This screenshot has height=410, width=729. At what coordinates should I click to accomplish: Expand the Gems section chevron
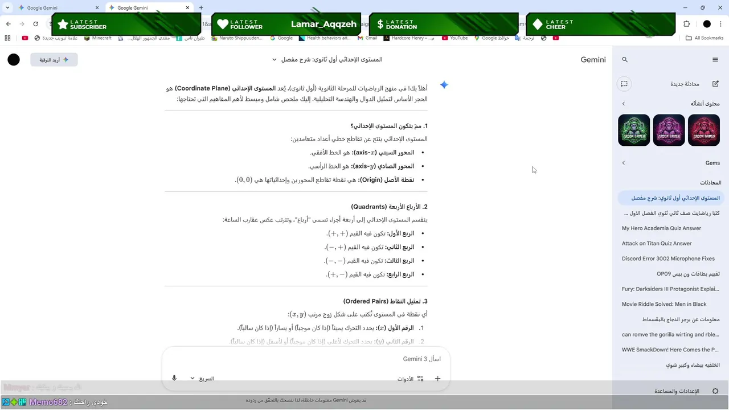[623, 163]
